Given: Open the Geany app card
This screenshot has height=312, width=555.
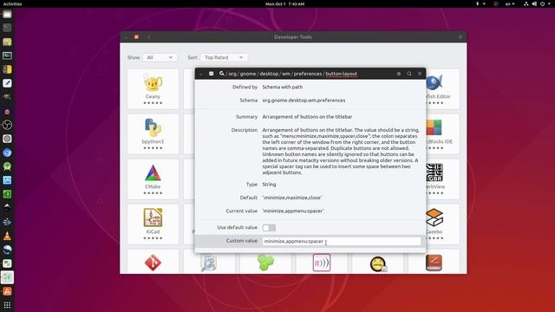Looking at the screenshot, I should pyautogui.click(x=153, y=89).
